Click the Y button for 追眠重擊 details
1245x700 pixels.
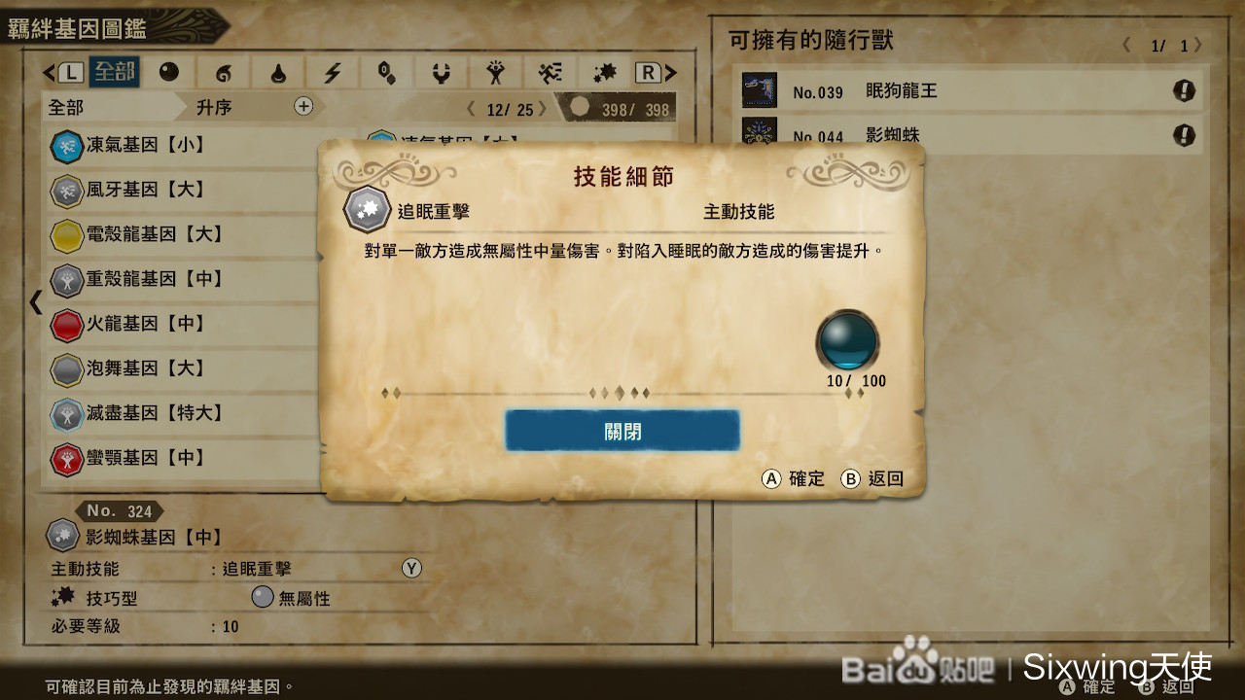411,568
